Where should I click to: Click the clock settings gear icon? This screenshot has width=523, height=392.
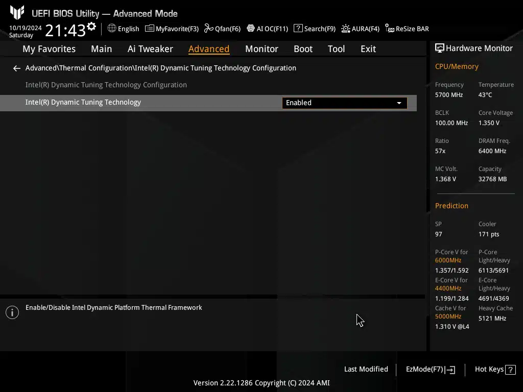[91, 26]
